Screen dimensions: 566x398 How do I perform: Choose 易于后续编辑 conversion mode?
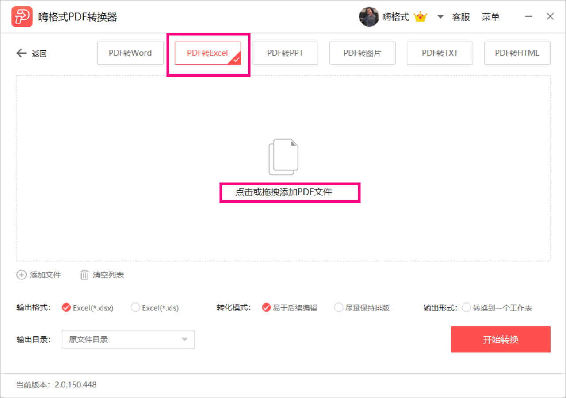pyautogui.click(x=289, y=308)
